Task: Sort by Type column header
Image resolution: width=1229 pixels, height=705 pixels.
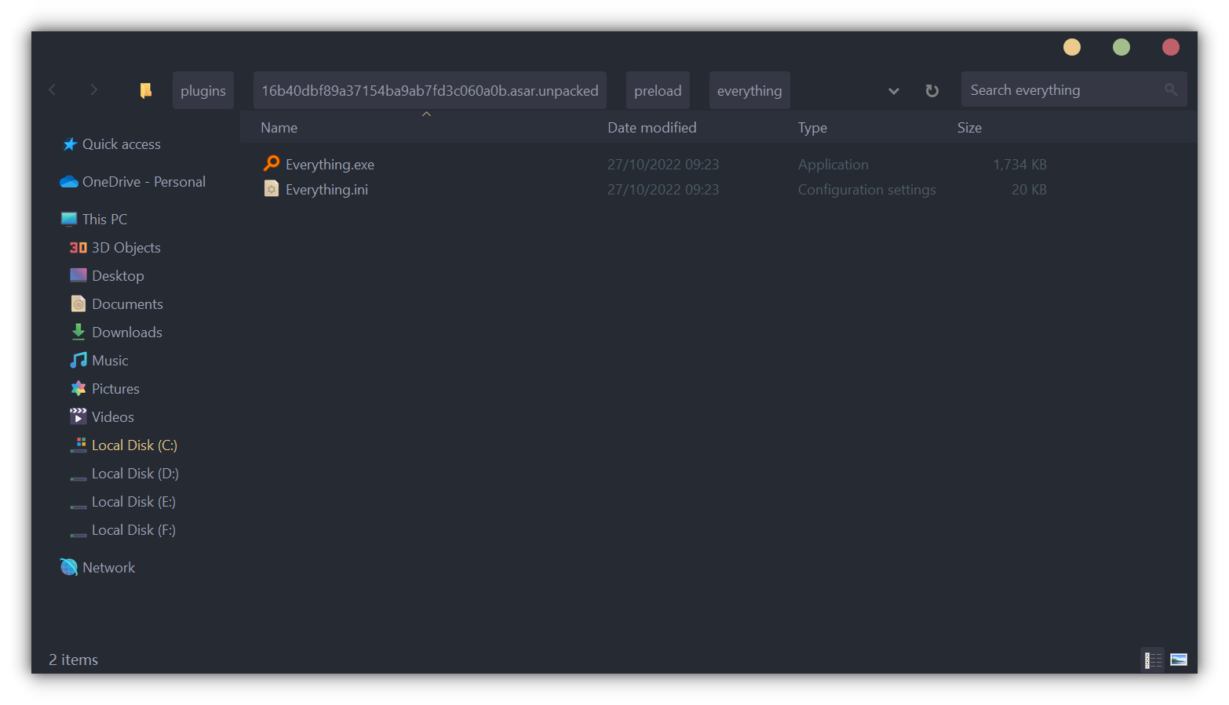Action: click(x=812, y=128)
